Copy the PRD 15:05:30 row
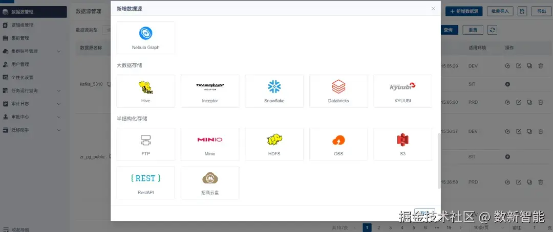The height and width of the screenshot is (232, 553). tap(529, 102)
